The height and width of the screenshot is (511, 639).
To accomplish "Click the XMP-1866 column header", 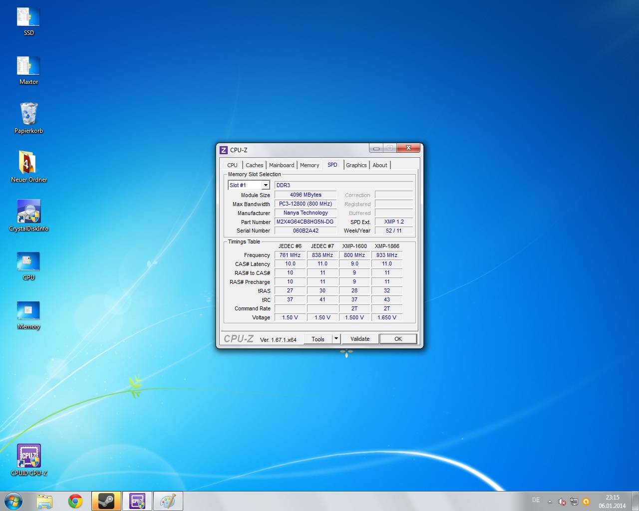I will pyautogui.click(x=387, y=246).
